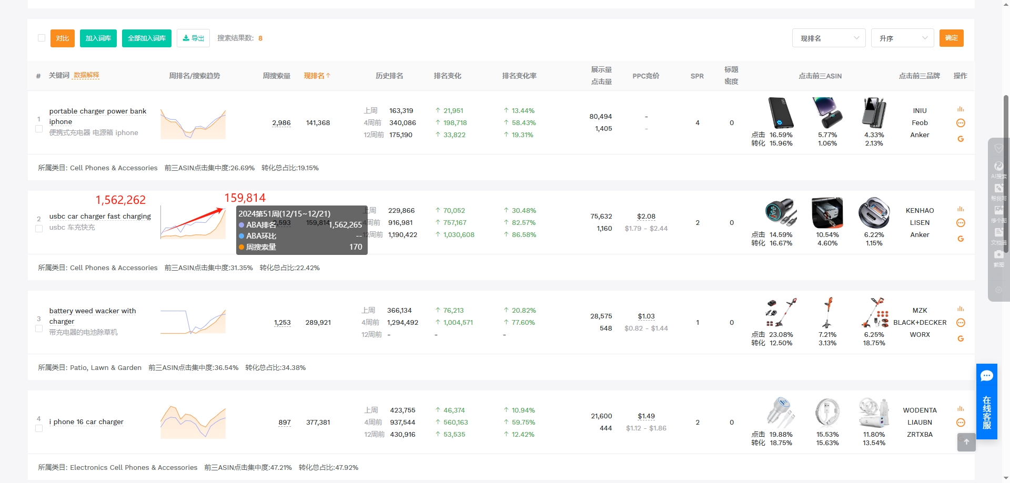The width and height of the screenshot is (1010, 483).
Task: Expand the 升序 sort order dropdown
Action: click(902, 38)
